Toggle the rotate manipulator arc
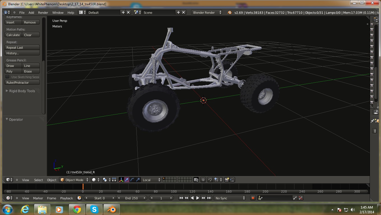This screenshot has width=381, height=215. coord(132,180)
